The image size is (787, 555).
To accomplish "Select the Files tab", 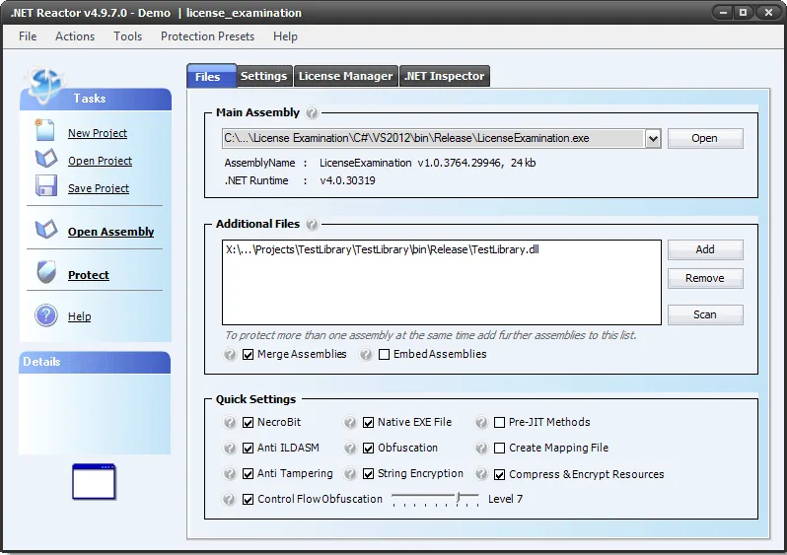I will [211, 76].
